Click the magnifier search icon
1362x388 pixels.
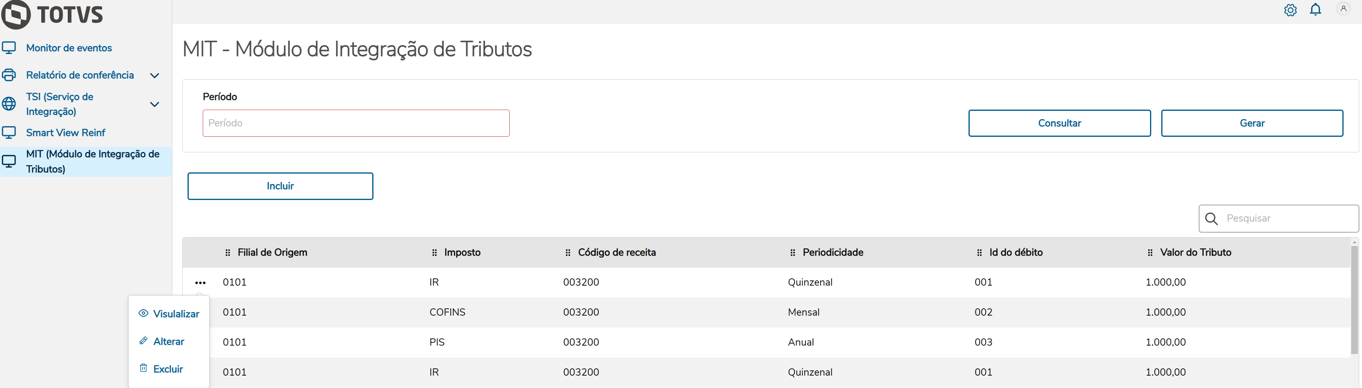1211,218
